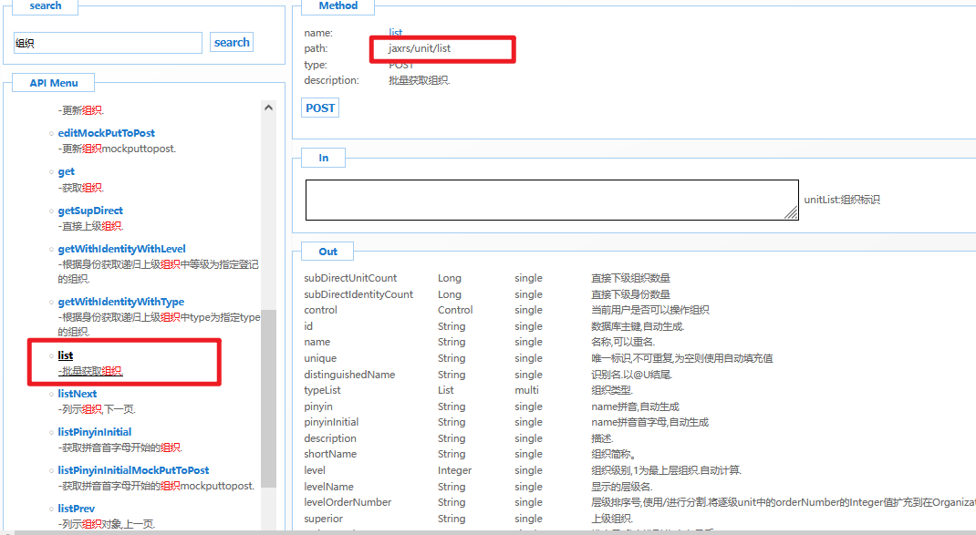Click the shortName output field name
The width and height of the screenshot is (976, 535).
330,454
